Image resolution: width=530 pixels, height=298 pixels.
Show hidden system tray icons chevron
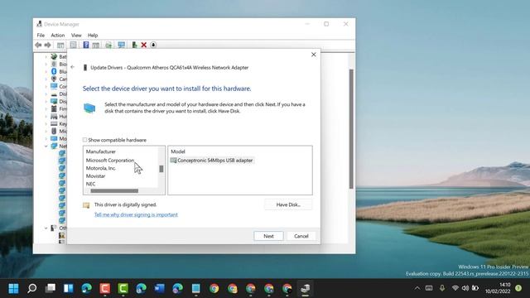click(417, 288)
